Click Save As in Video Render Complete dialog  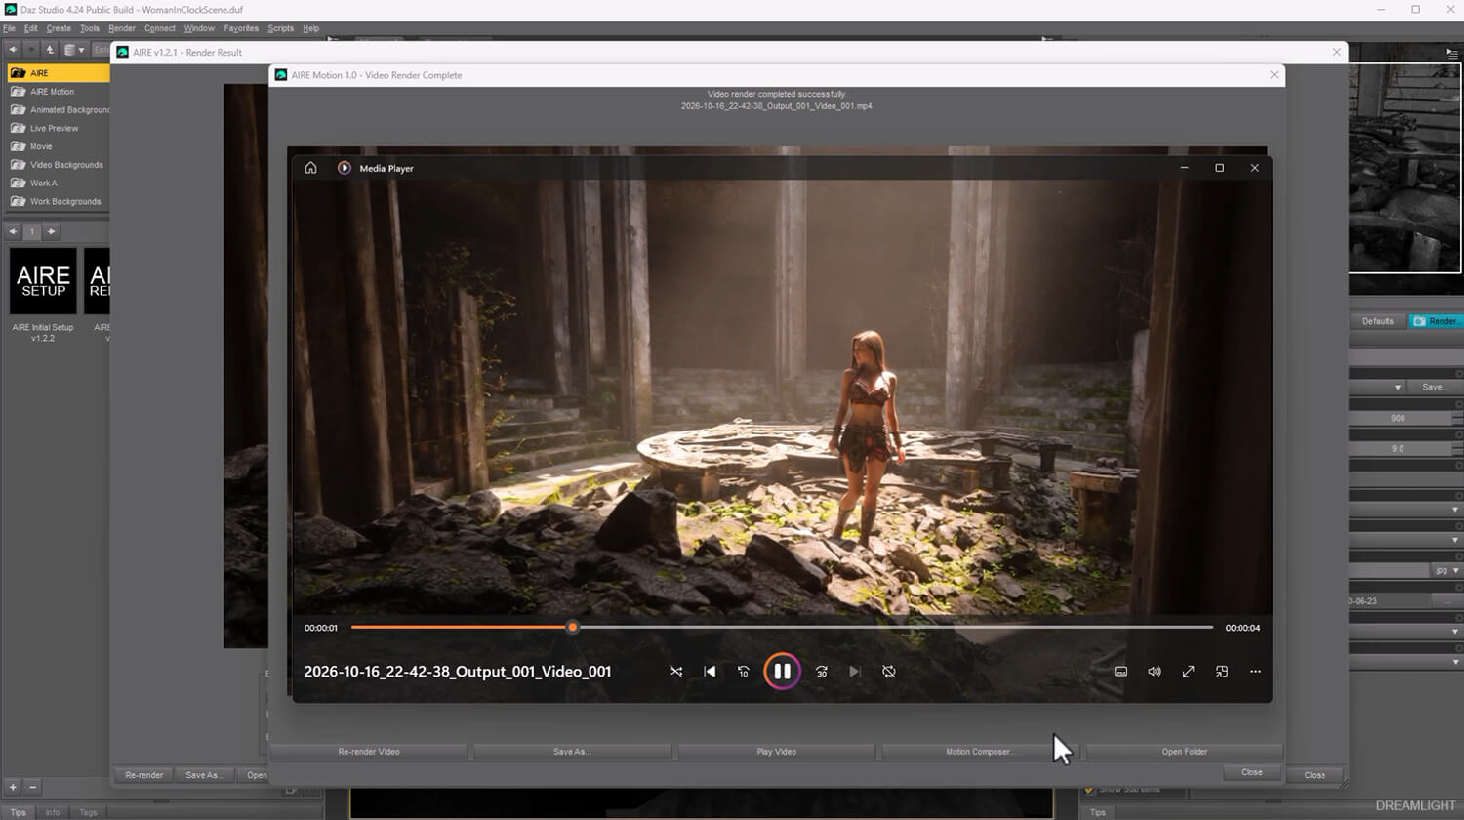pos(572,752)
